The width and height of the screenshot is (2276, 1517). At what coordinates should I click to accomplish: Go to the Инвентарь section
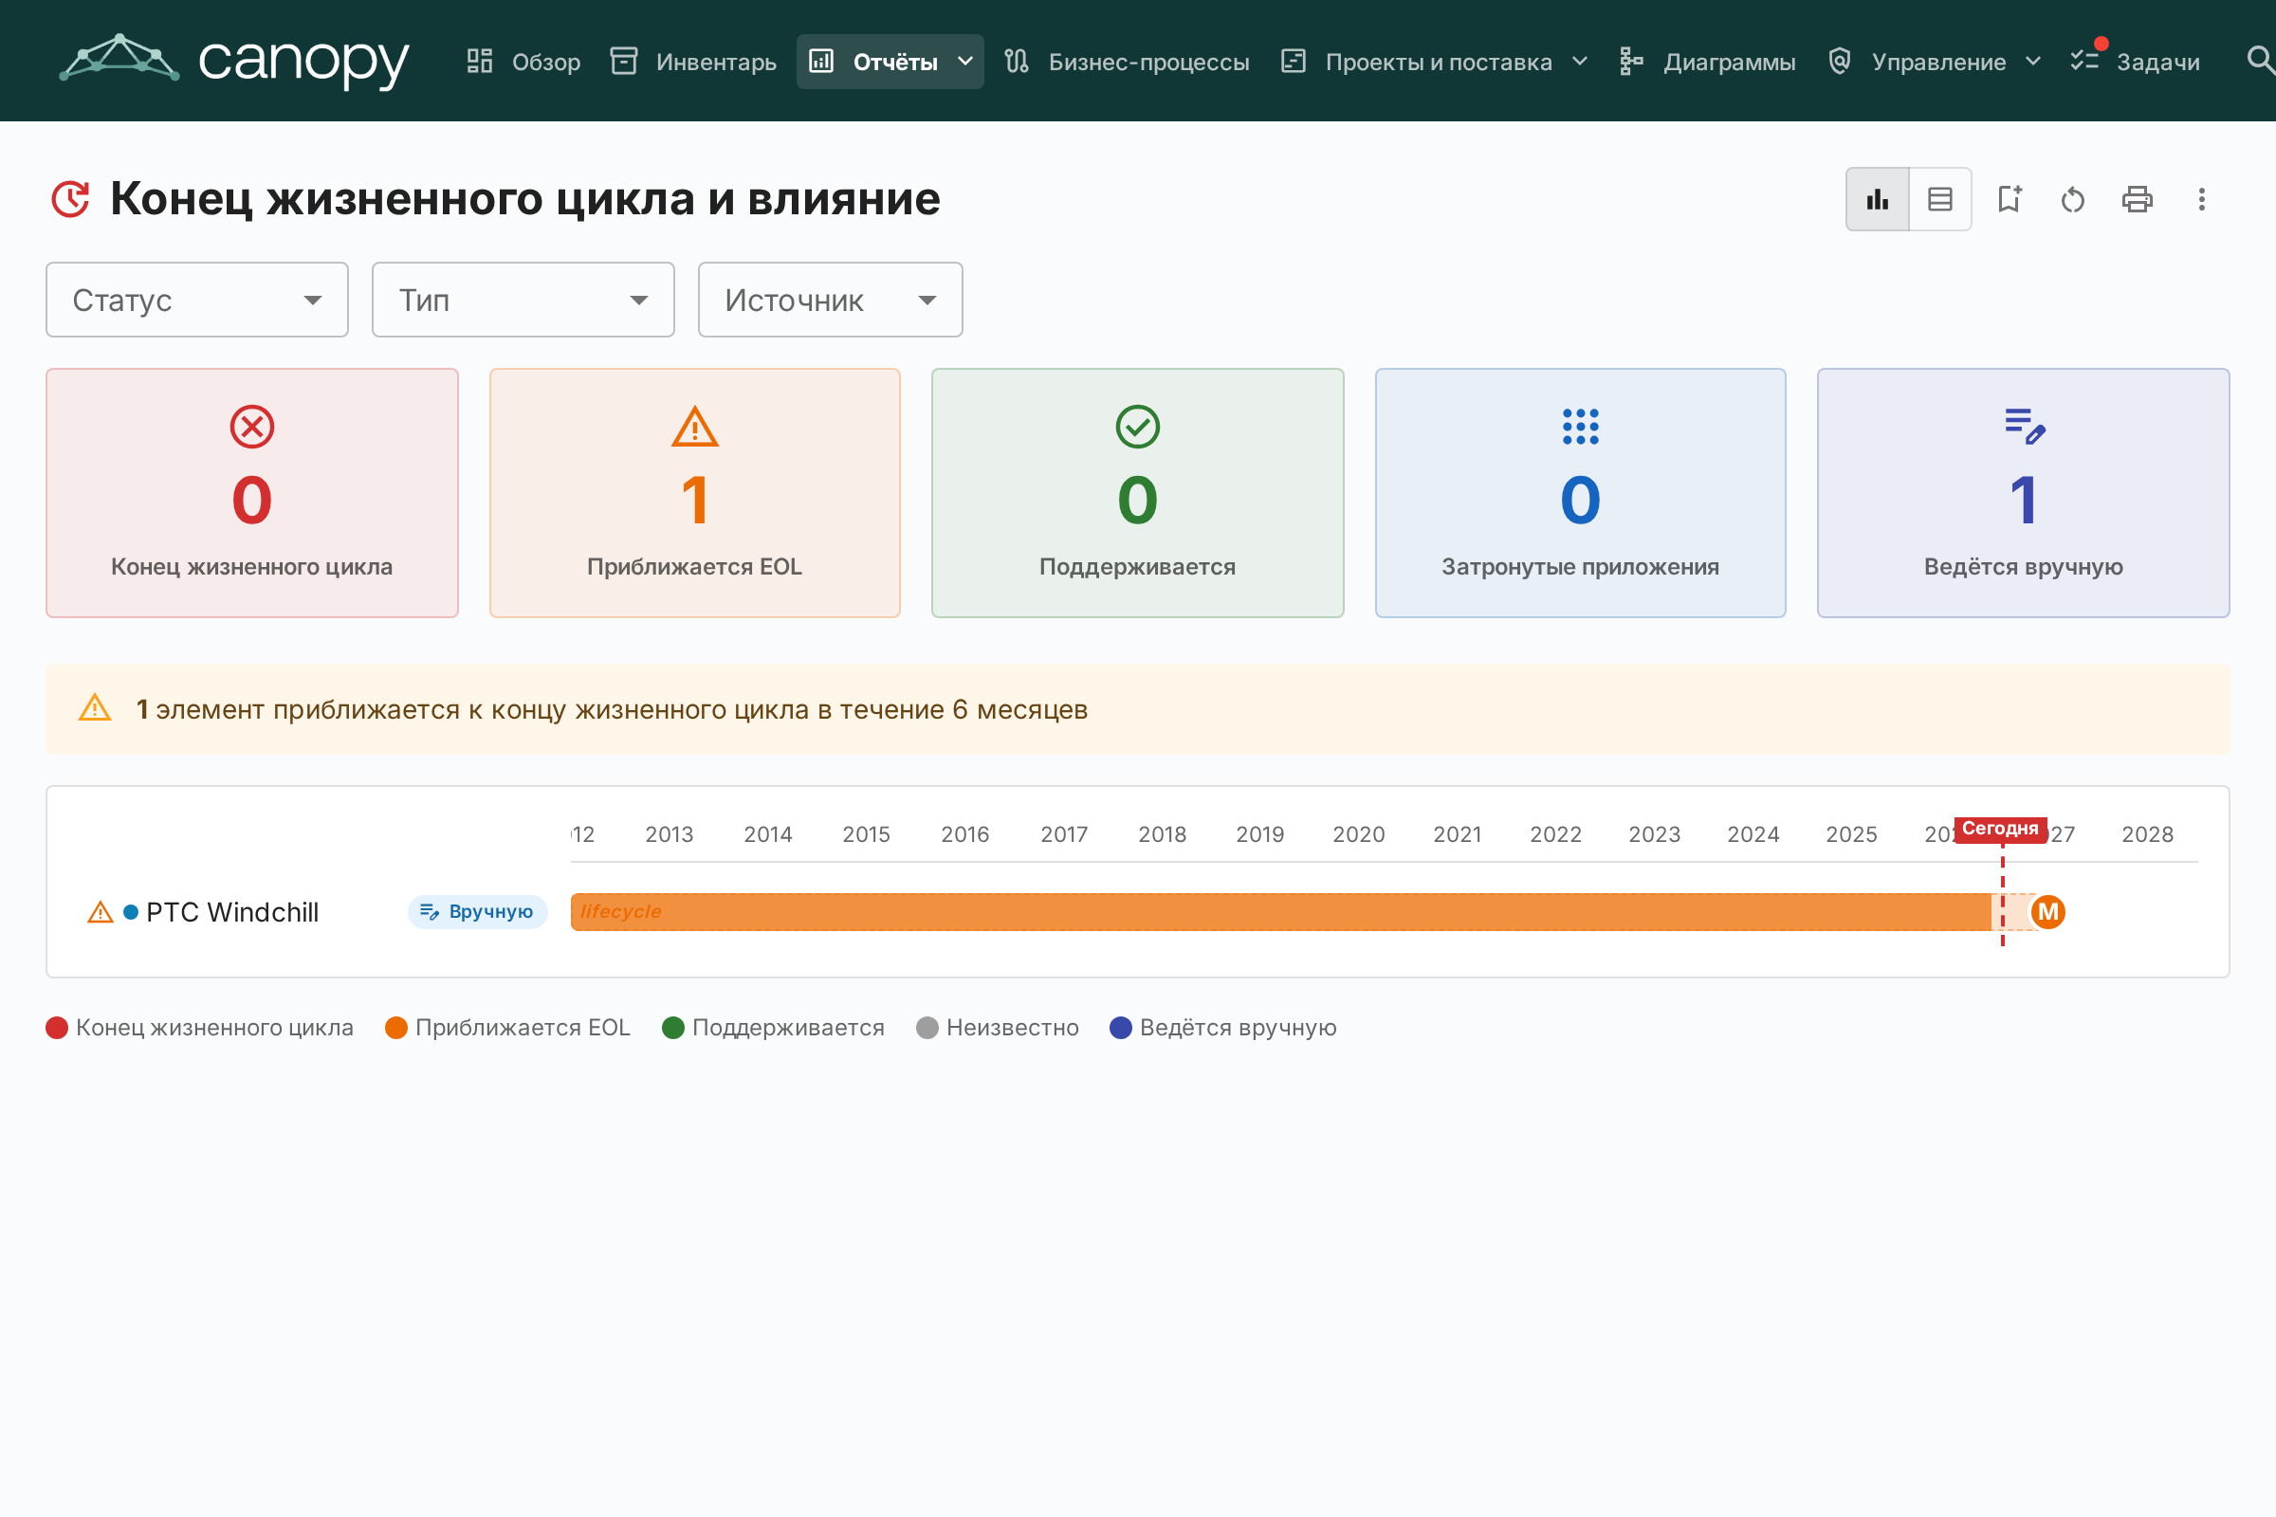pos(693,62)
